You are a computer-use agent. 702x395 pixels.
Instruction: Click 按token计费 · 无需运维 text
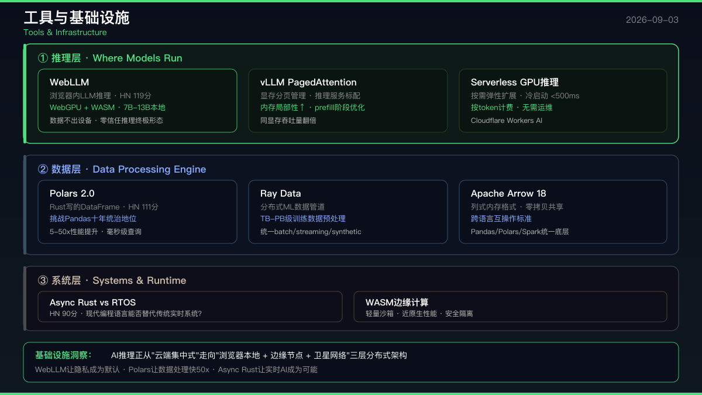pyautogui.click(x=512, y=108)
